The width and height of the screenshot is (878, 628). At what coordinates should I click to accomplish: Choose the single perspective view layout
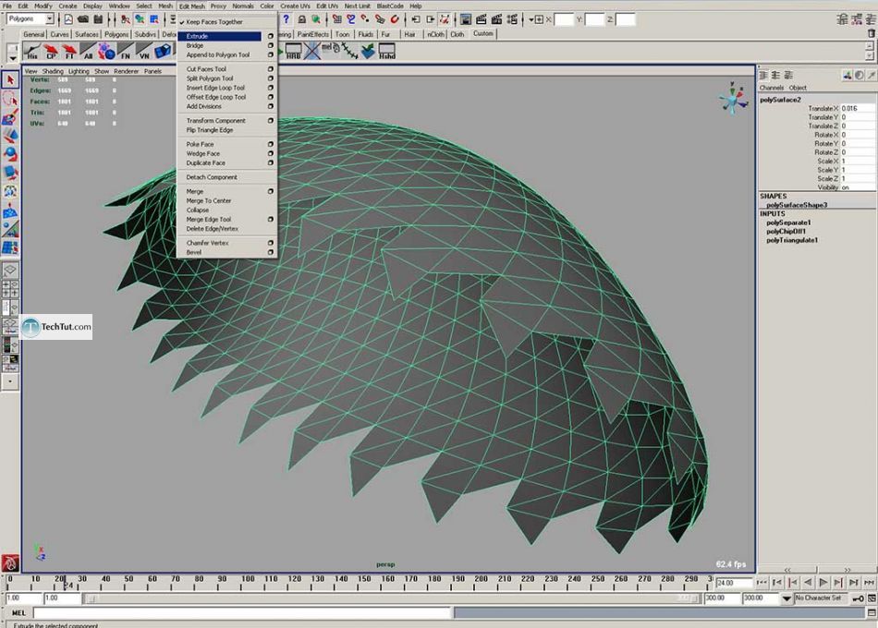(10, 271)
